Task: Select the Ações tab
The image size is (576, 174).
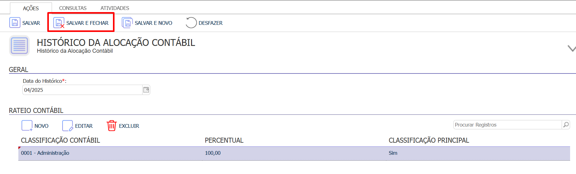Action: [x=31, y=8]
